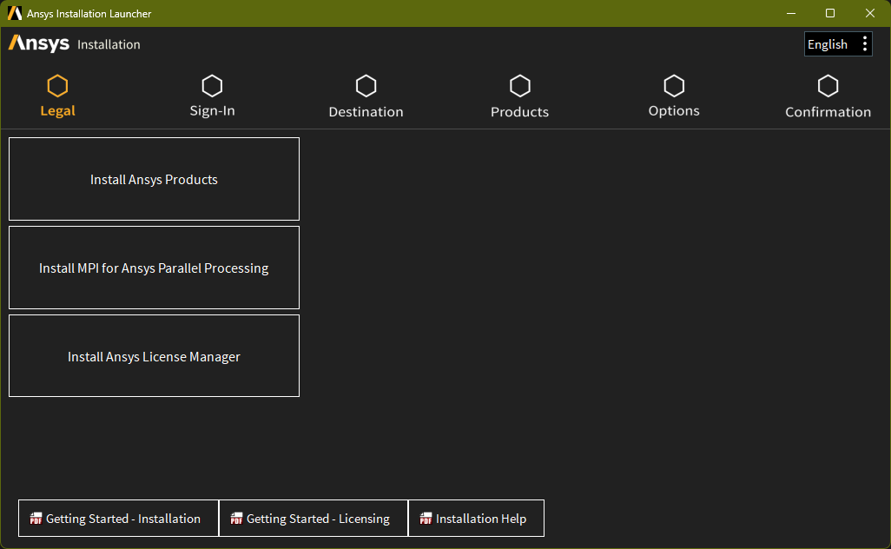Expand the English language selector
The width and height of the screenshot is (891, 549).
coord(828,44)
